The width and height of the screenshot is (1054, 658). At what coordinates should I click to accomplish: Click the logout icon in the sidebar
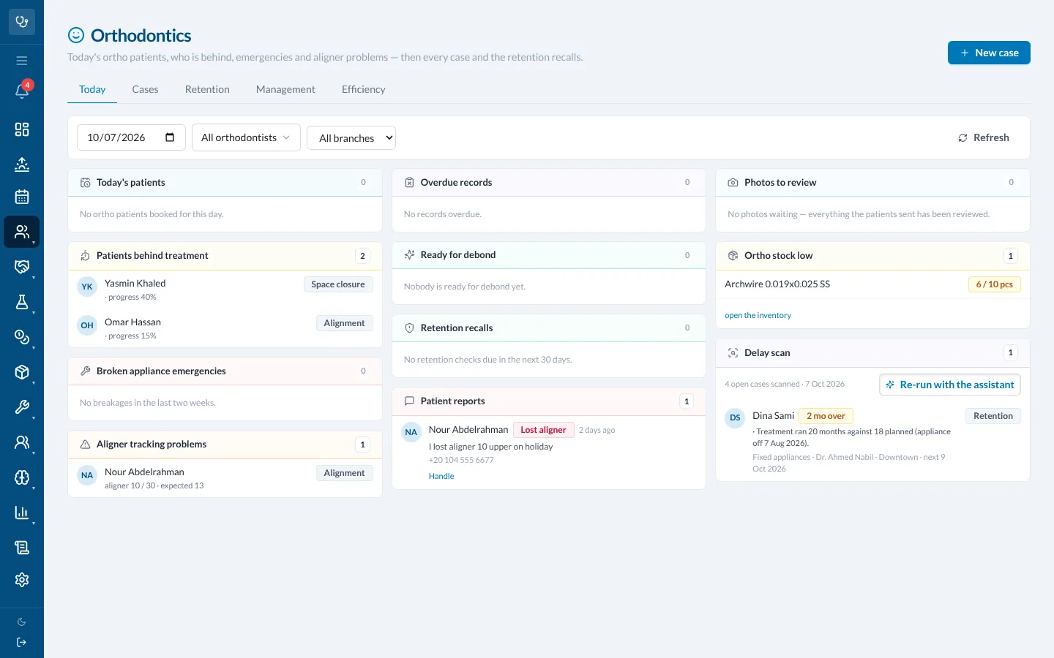pyautogui.click(x=22, y=643)
